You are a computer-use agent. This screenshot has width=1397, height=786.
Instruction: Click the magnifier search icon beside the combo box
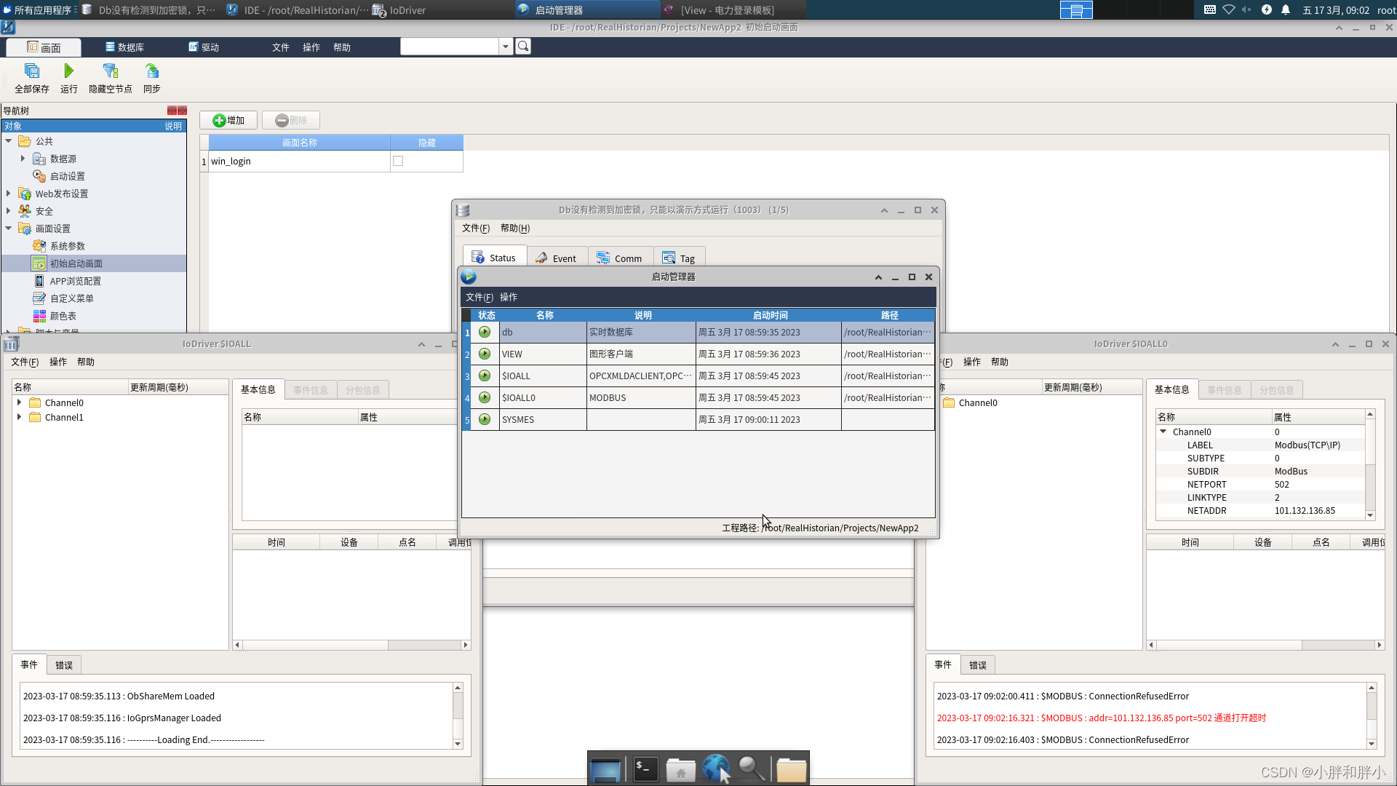[523, 47]
